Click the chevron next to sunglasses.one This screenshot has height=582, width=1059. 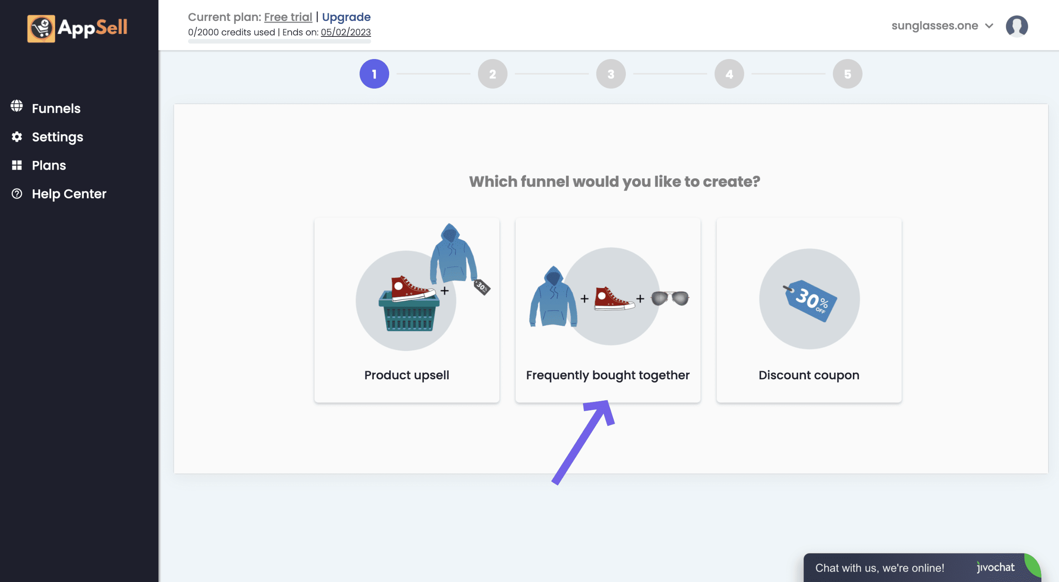[989, 26]
